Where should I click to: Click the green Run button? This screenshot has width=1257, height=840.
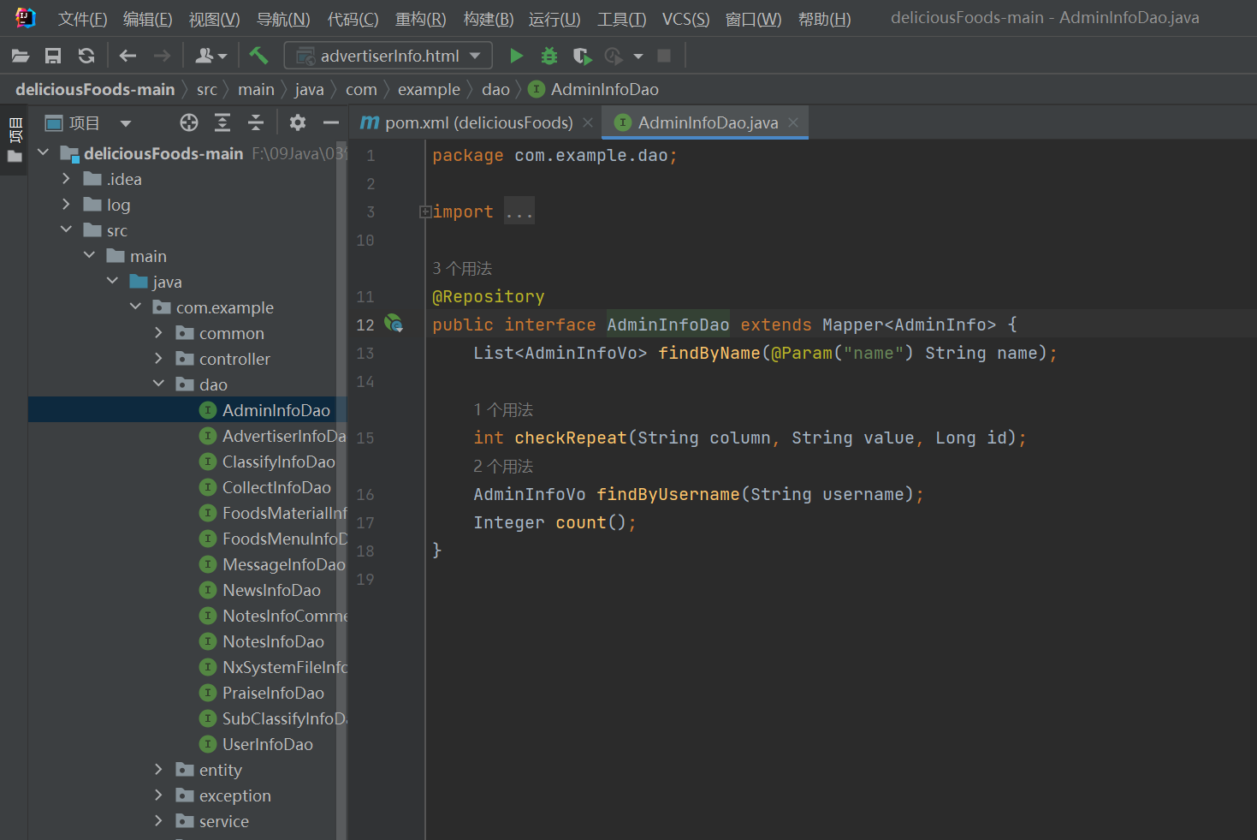(x=516, y=56)
